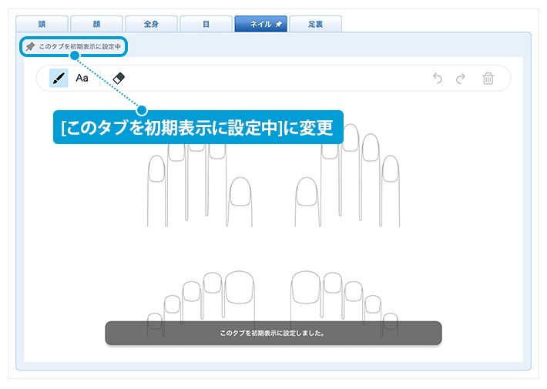Click the right foot big toenail
Screen dimensions: 547x389
pyautogui.click(x=306, y=286)
